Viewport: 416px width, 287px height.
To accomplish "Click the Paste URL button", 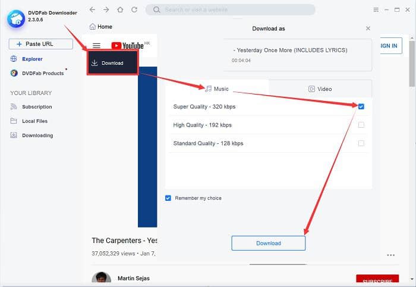I will 41,44.
